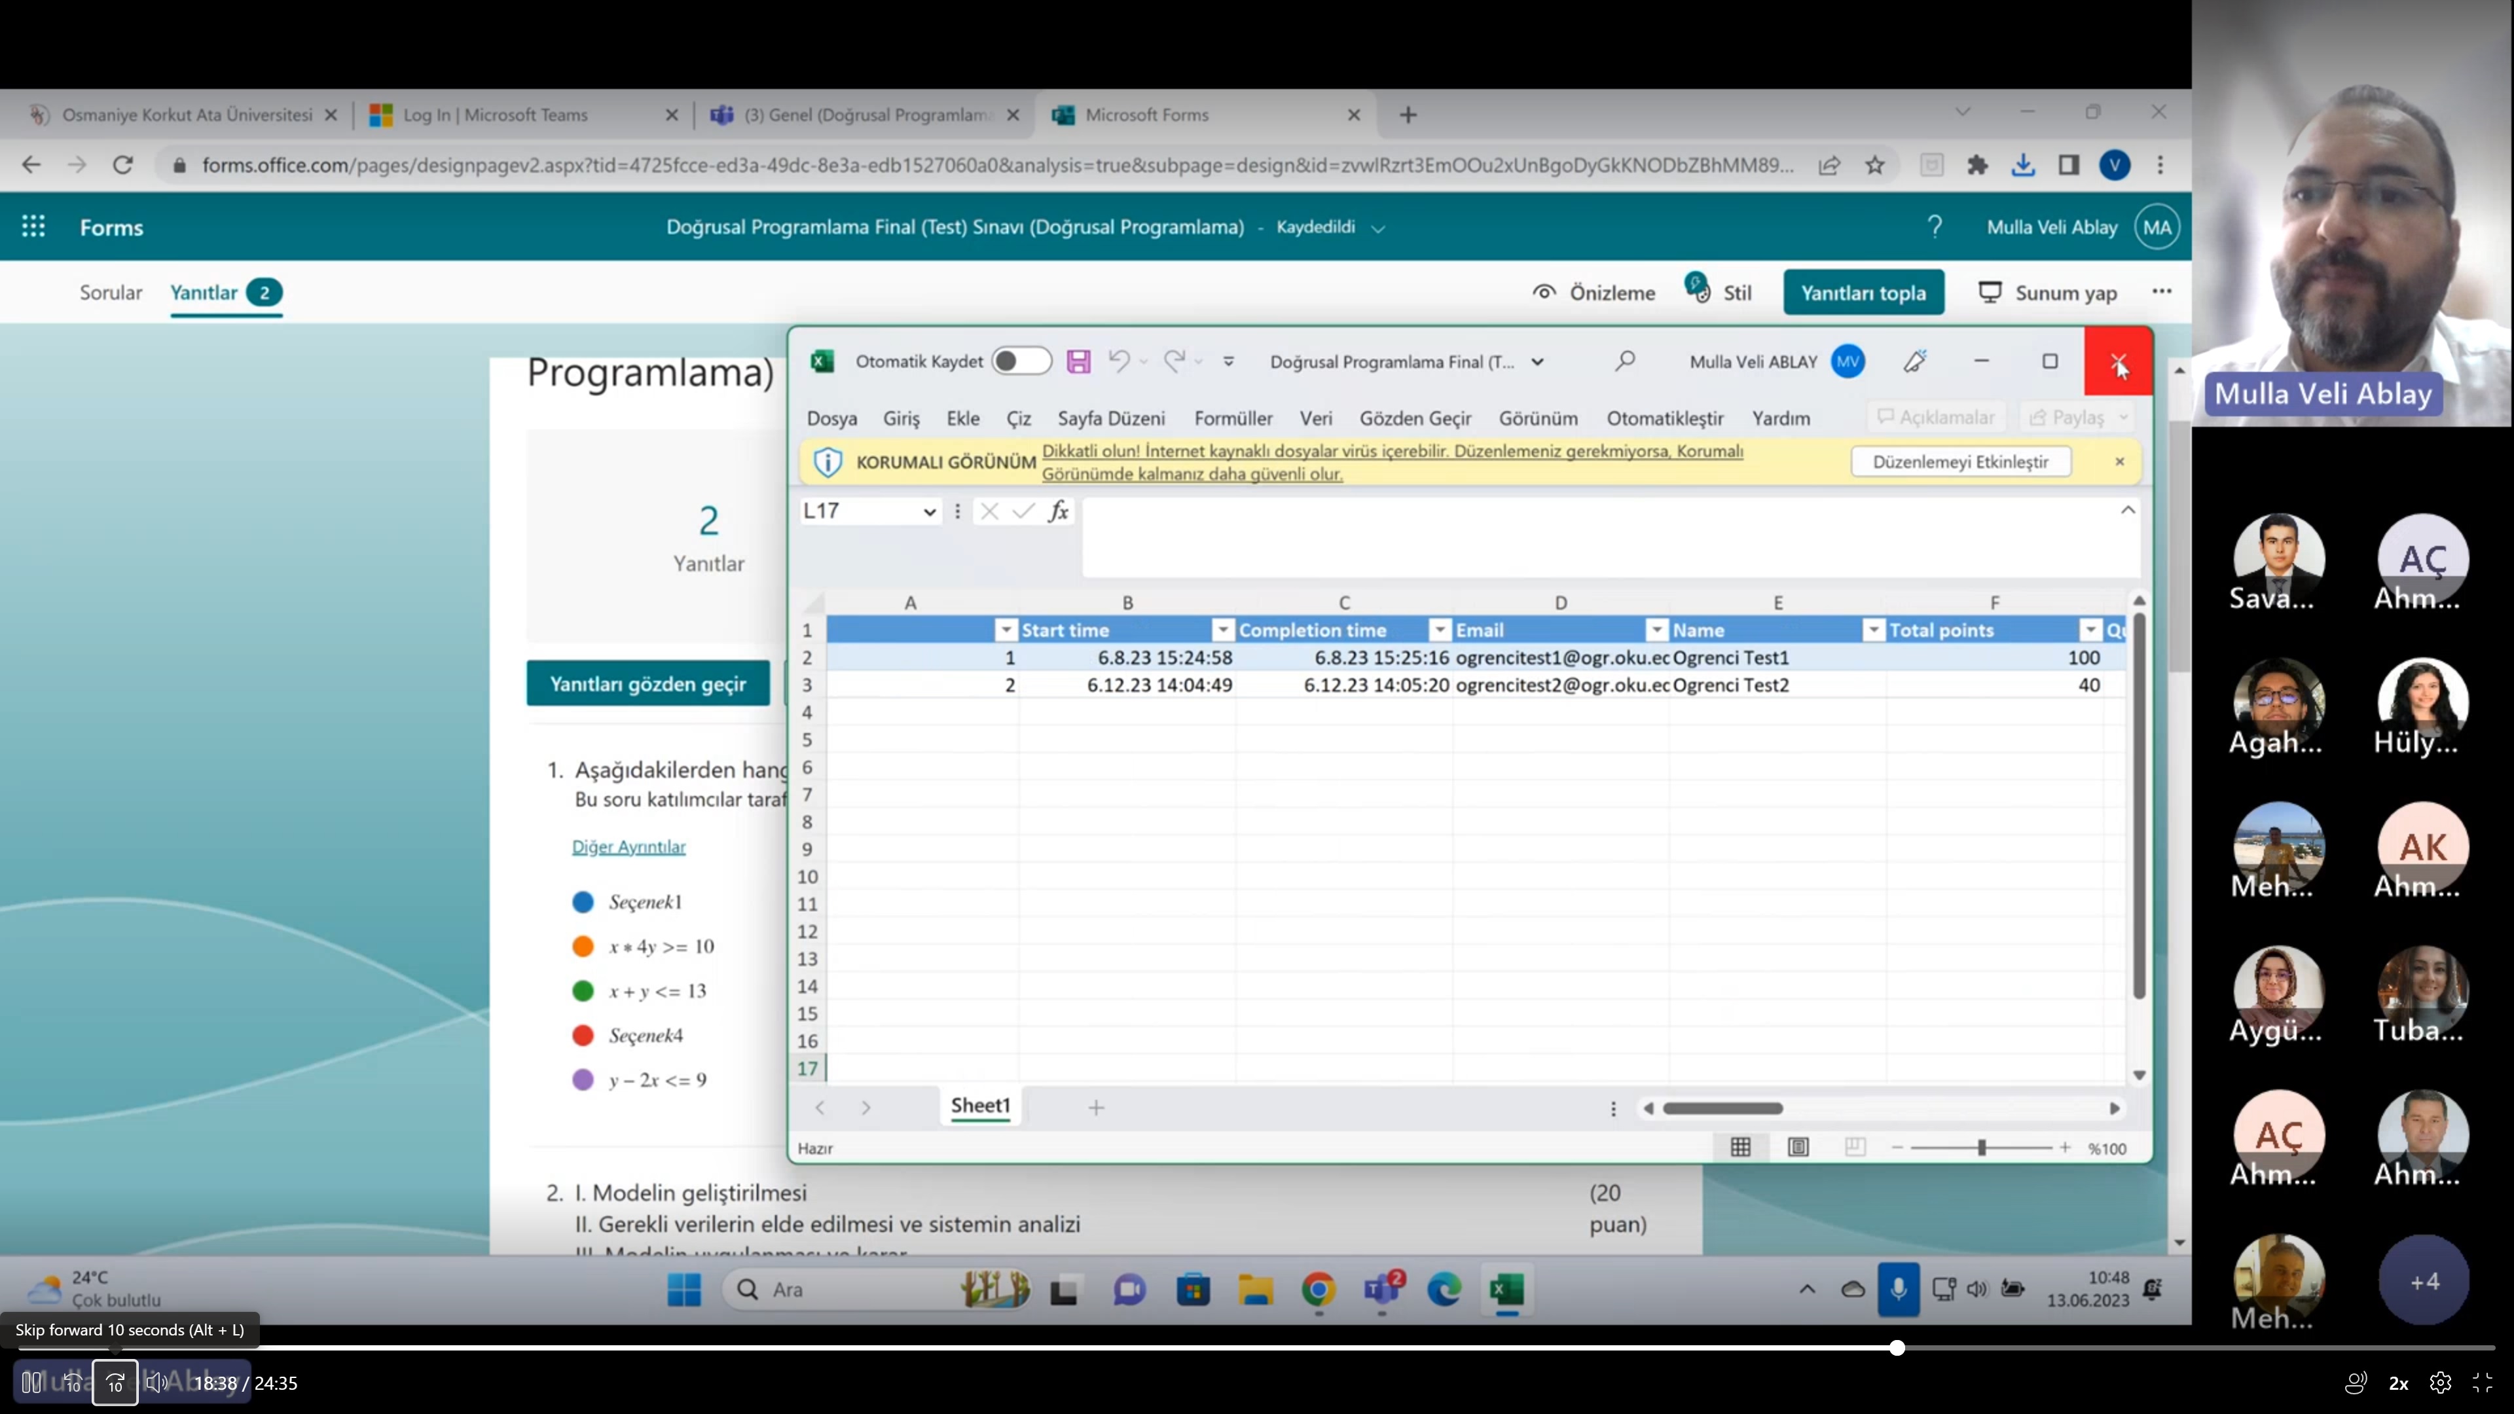Mute the video player volume
Viewport: 2514px width, 1414px height.
pos(156,1383)
